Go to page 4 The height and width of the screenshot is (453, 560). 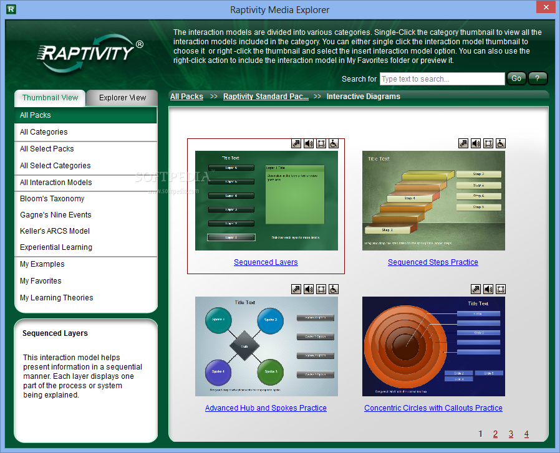[526, 434]
